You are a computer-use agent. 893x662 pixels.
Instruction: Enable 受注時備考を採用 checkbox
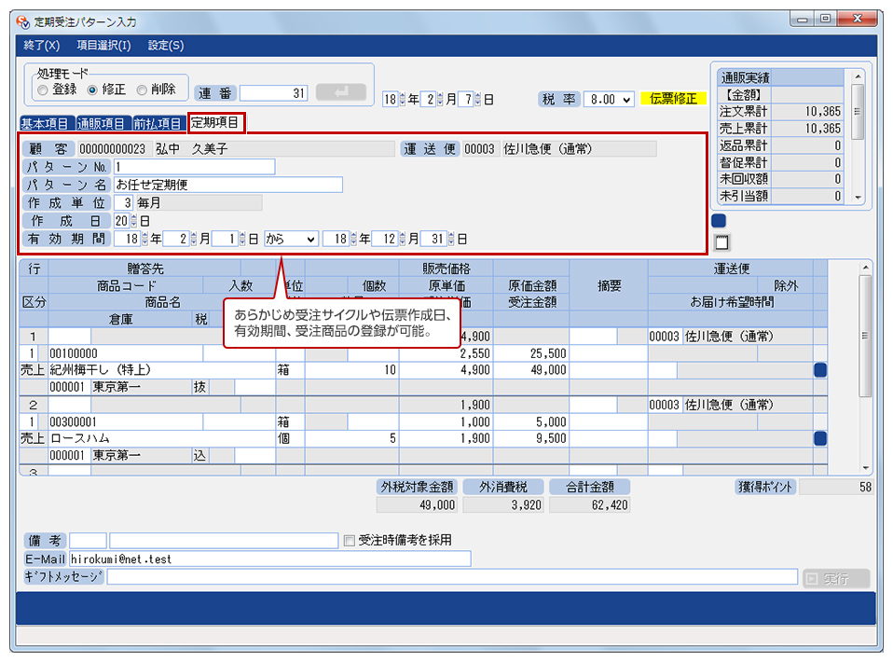[x=350, y=541]
